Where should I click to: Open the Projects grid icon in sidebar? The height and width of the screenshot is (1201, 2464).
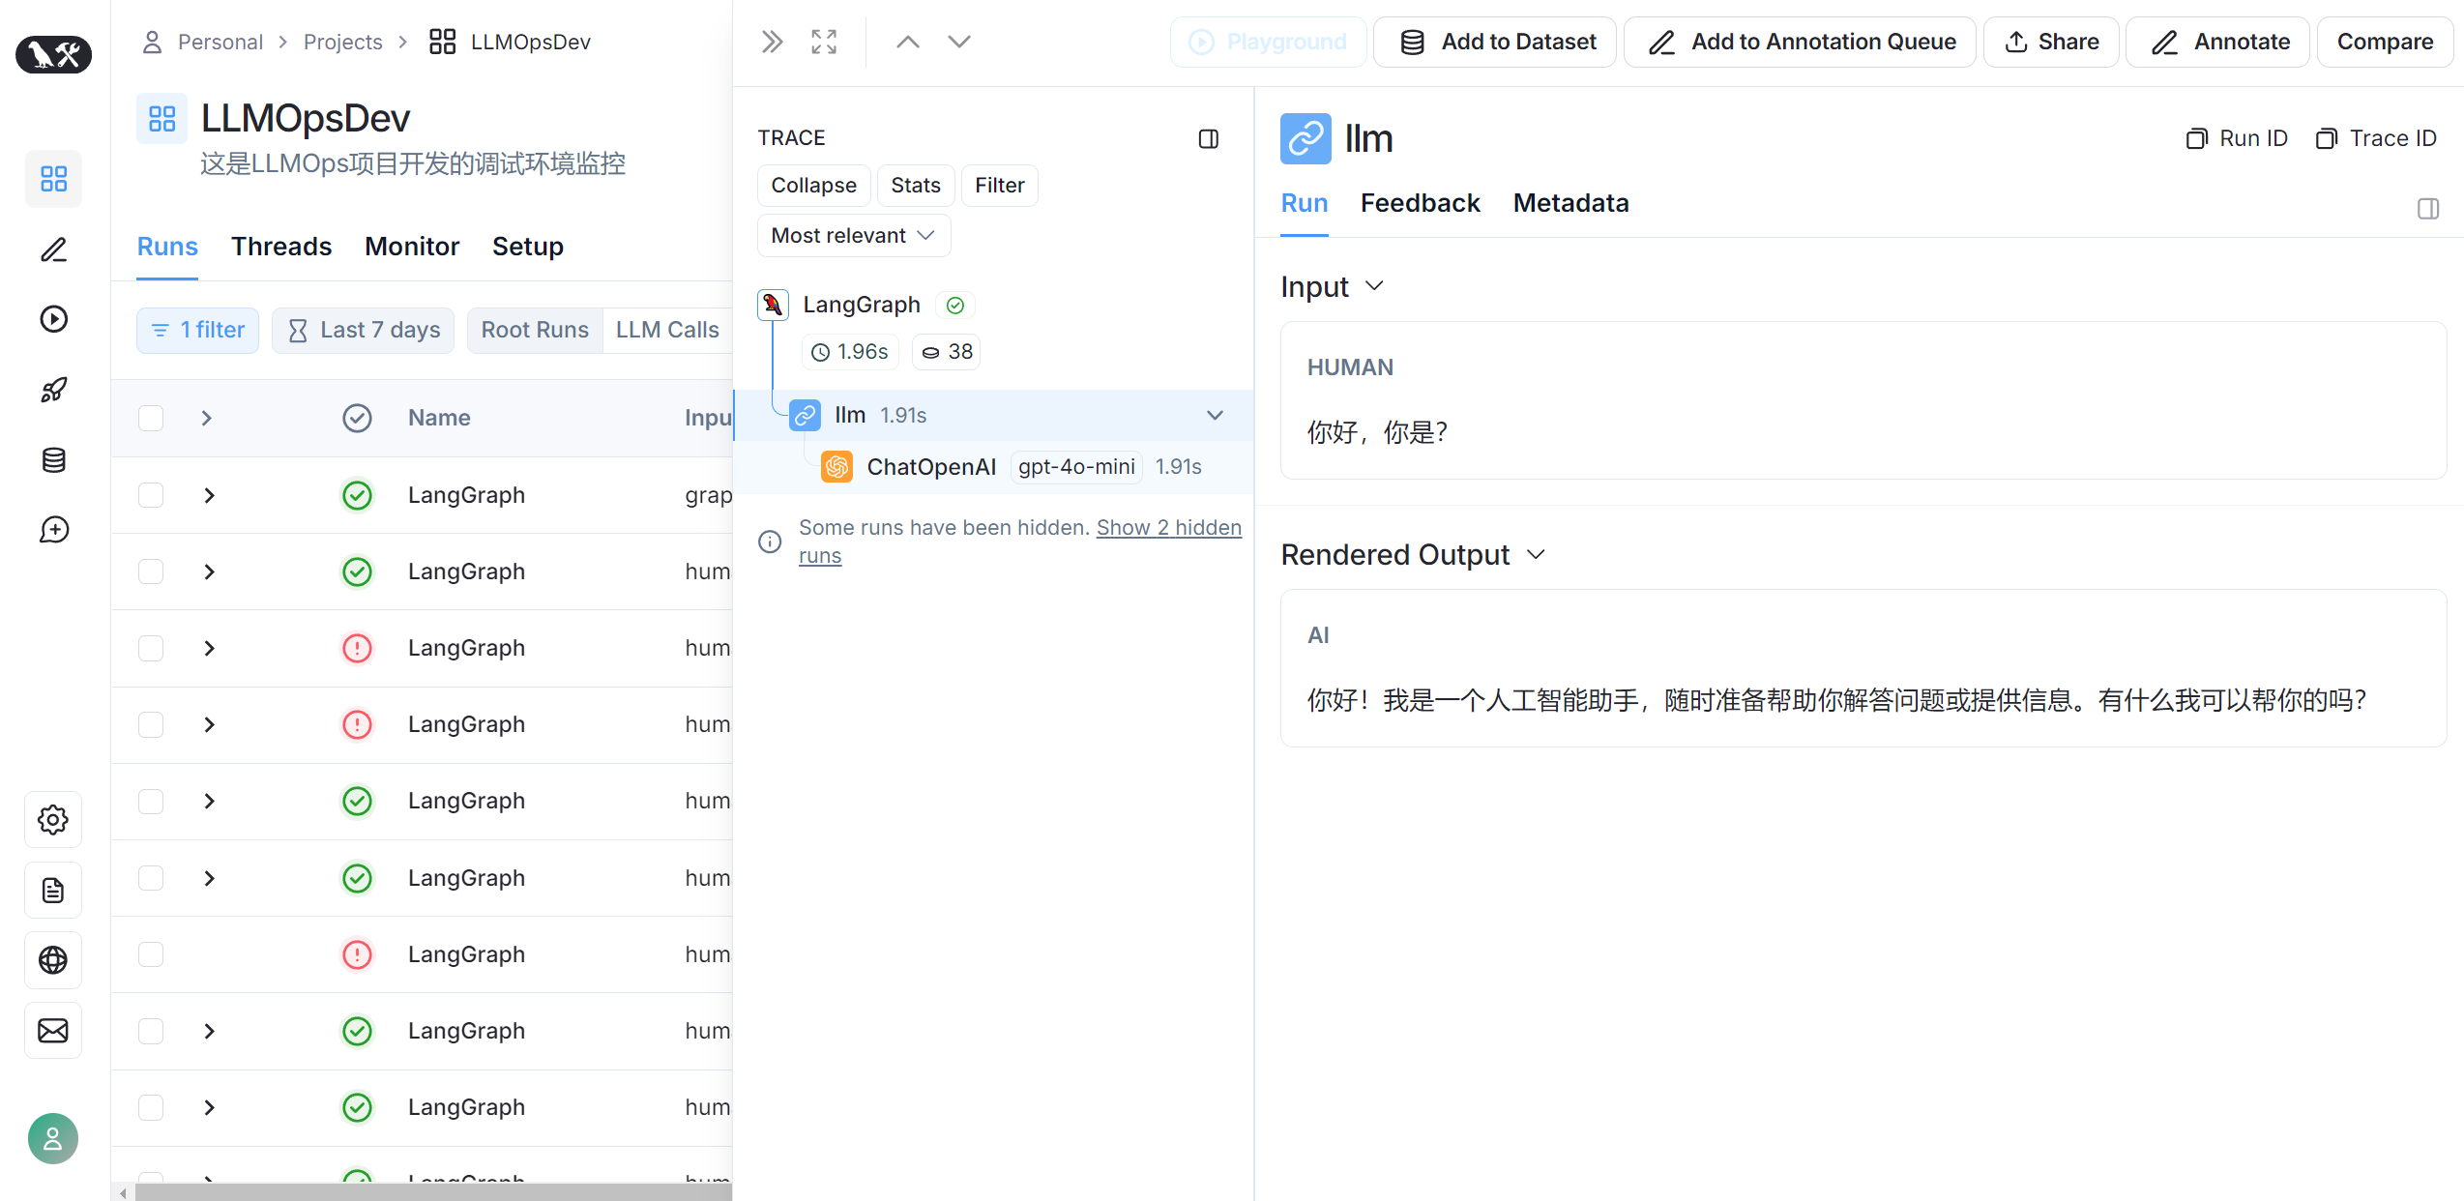coord(53,179)
